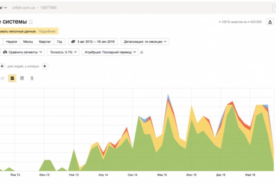Choose the Год period tab
Image resolution: width=276 pixels, height=184 pixels.
[x=59, y=42]
